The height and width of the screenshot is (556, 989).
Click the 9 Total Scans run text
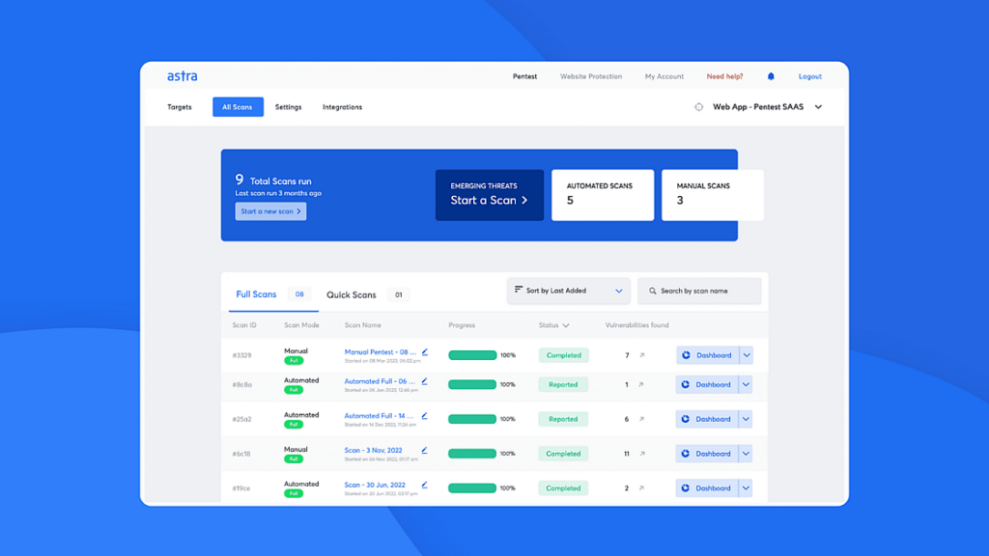tap(273, 181)
